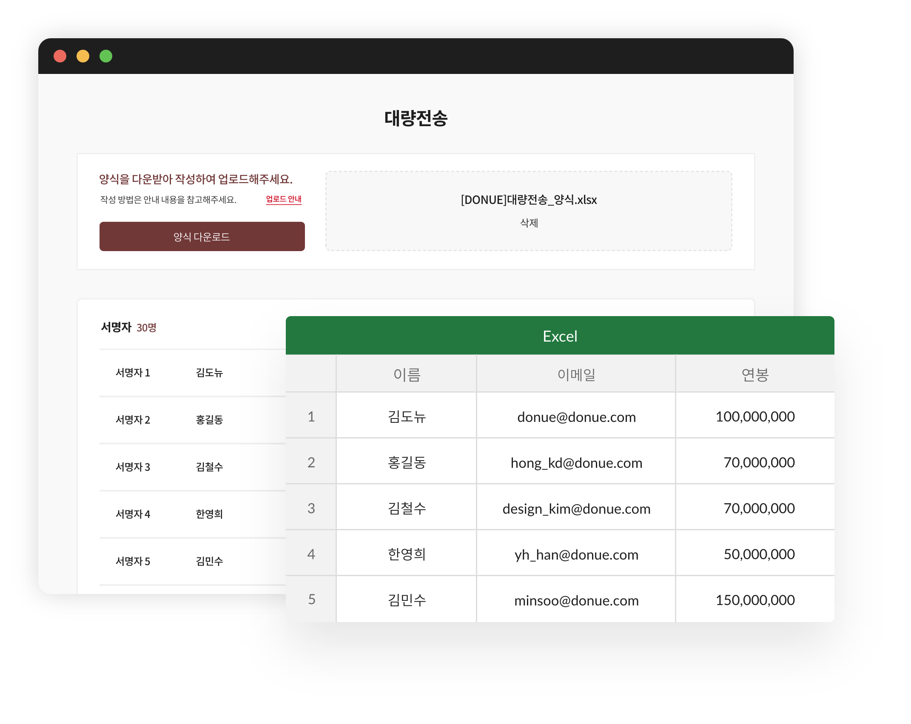Click Excel row number 3
The height and width of the screenshot is (724, 911).
[x=311, y=508]
